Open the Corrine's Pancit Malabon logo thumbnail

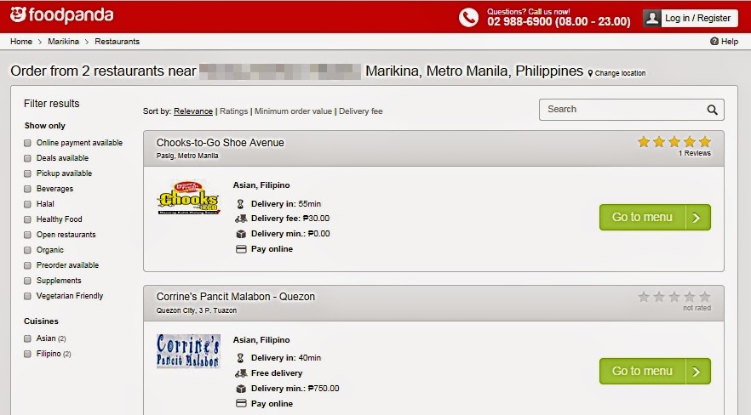tap(189, 351)
